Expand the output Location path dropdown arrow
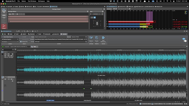Viewport: 189px width, 106px height. (84, 39)
